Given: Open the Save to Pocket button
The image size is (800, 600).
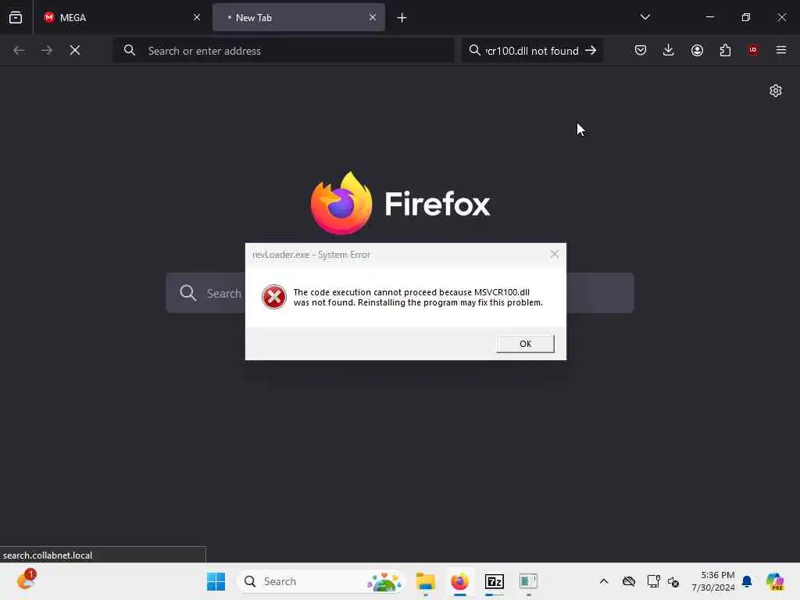Looking at the screenshot, I should (x=641, y=50).
